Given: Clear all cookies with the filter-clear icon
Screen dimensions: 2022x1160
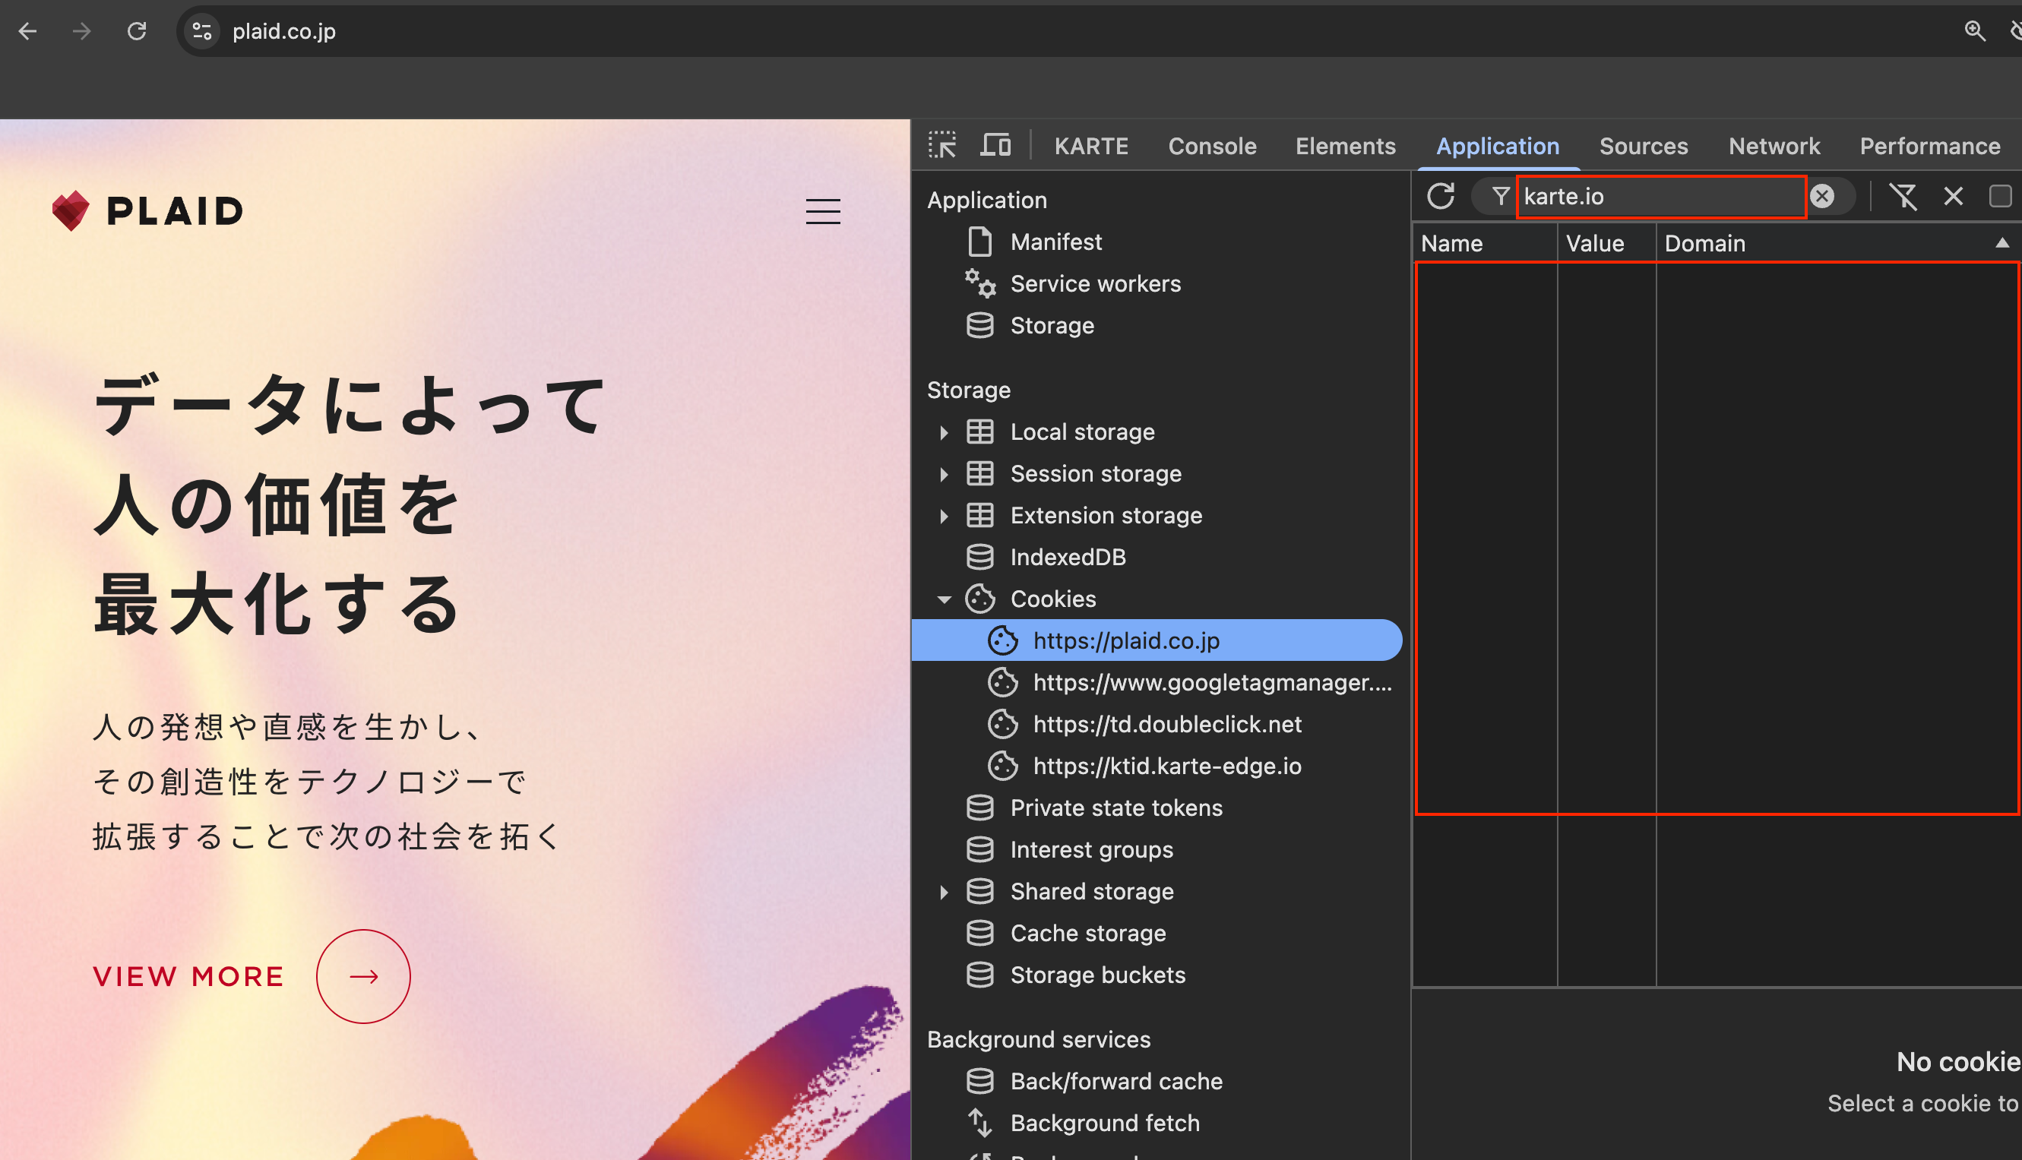Looking at the screenshot, I should (1903, 196).
